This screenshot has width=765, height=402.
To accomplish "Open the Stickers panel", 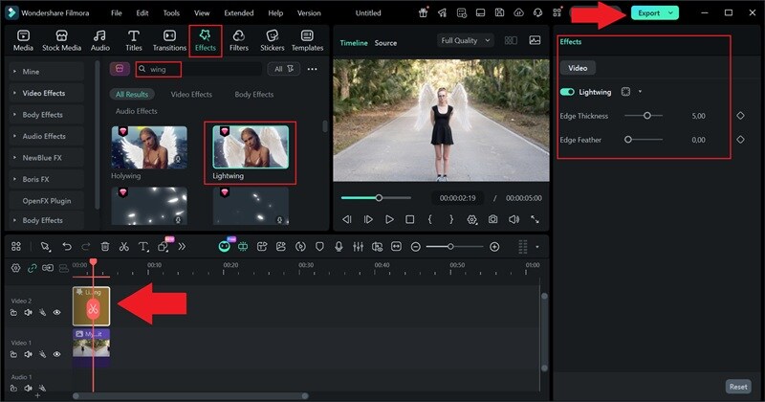I will (x=272, y=40).
